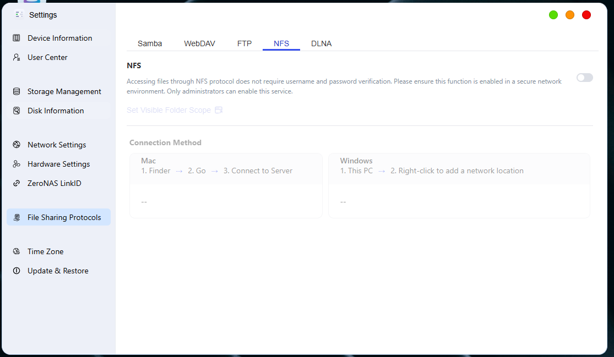Switch to the Samba tab
This screenshot has height=357, width=614.
(x=150, y=43)
